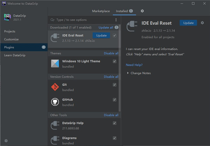Update IDE Eval Reset from the details panel
Image resolution: width=210 pixels, height=146 pixels.
(x=188, y=23)
